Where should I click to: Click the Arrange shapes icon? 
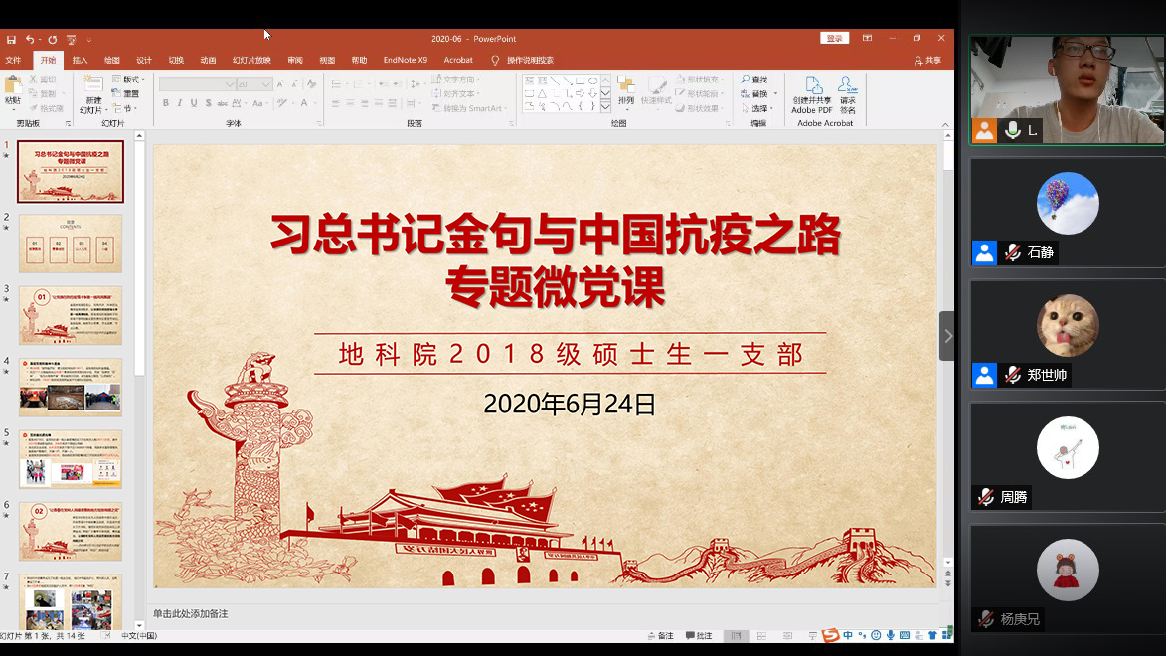tap(625, 90)
